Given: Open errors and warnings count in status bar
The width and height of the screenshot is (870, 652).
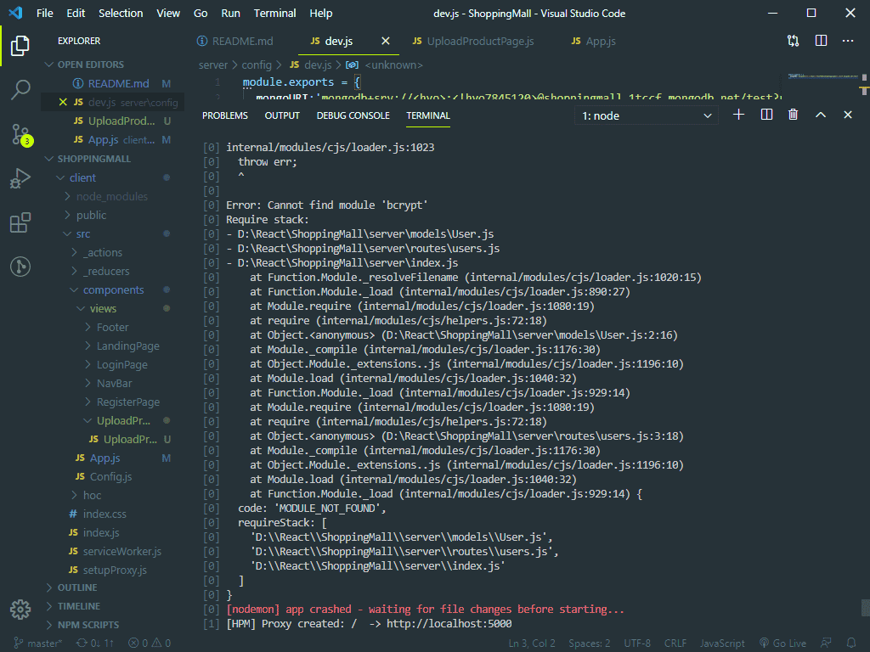Looking at the screenshot, I should [x=150, y=644].
